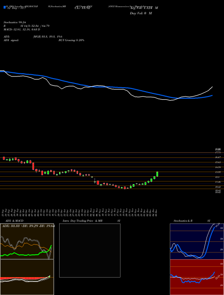Click the 'Day Vol: 0 M' readout
This screenshot has height=295, width=224.
[x=141, y=13]
